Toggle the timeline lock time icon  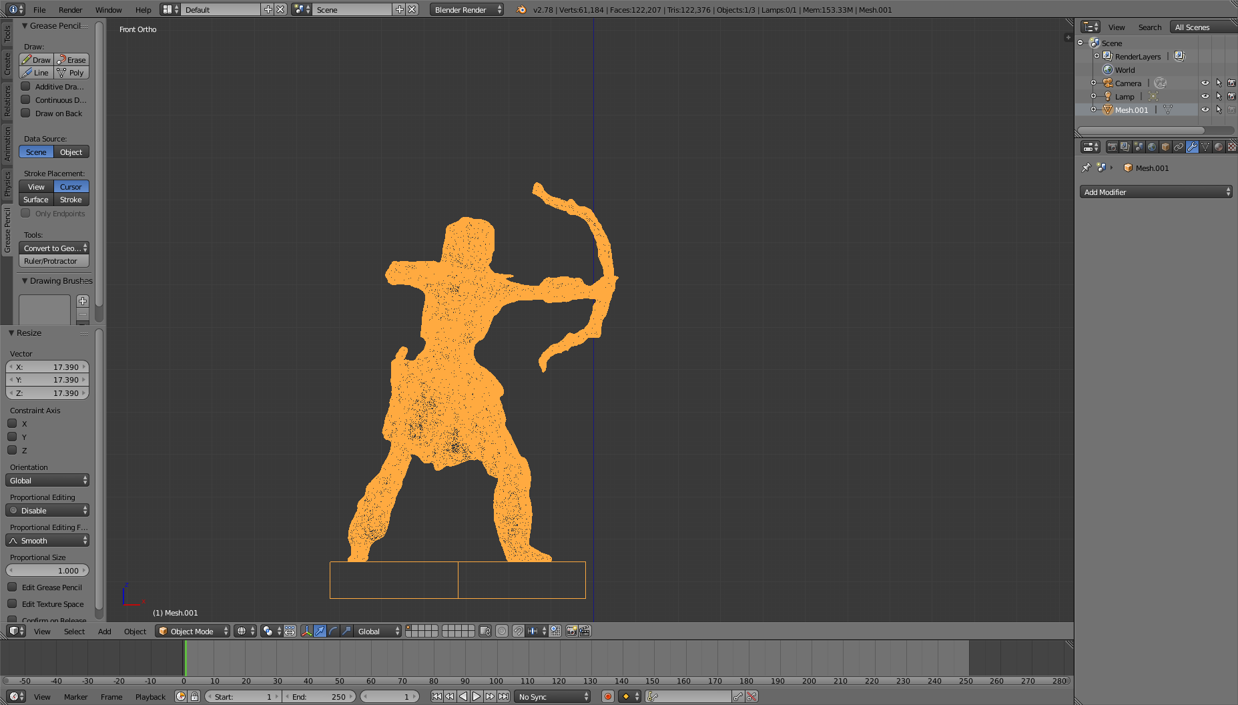194,696
